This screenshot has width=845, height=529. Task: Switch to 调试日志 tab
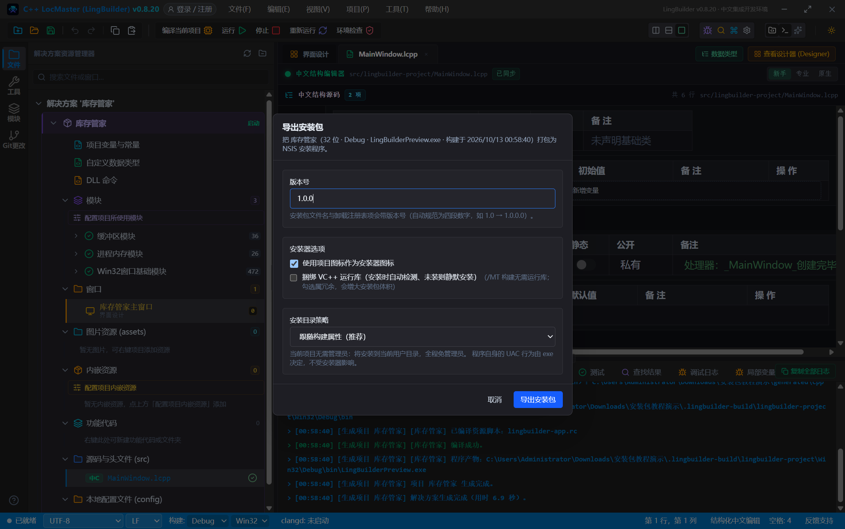pyautogui.click(x=699, y=372)
